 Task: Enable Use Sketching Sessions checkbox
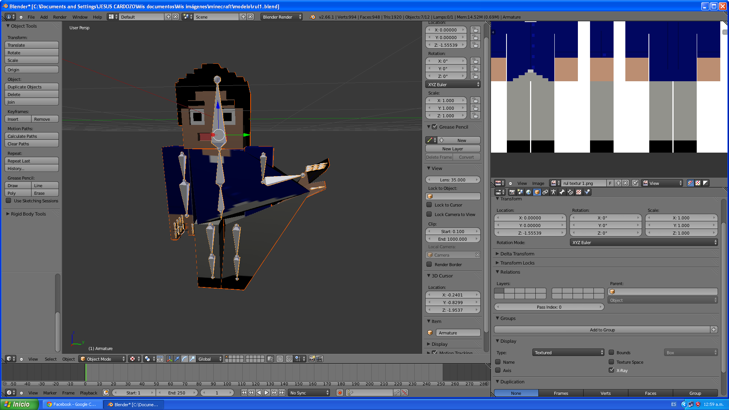(x=9, y=201)
